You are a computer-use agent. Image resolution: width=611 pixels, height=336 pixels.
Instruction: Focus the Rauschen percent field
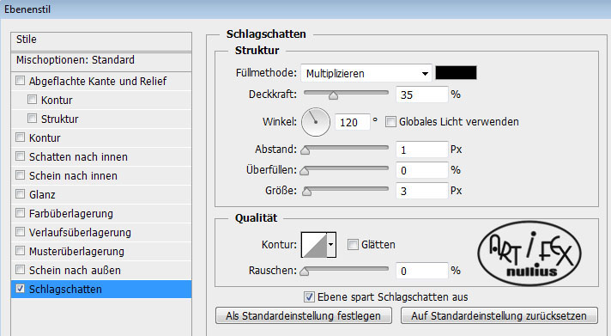422,271
